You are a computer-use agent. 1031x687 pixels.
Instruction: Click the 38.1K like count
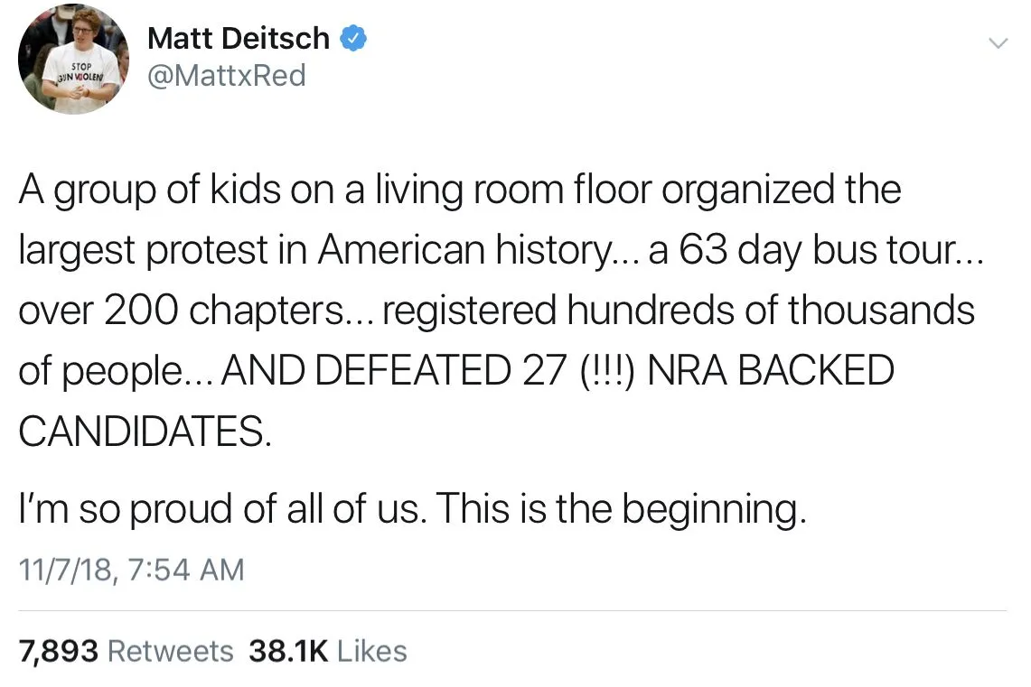click(287, 651)
